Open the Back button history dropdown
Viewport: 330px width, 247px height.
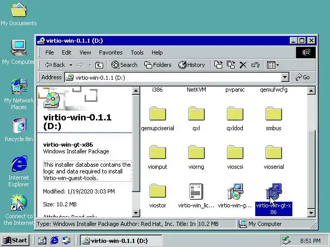(x=71, y=65)
